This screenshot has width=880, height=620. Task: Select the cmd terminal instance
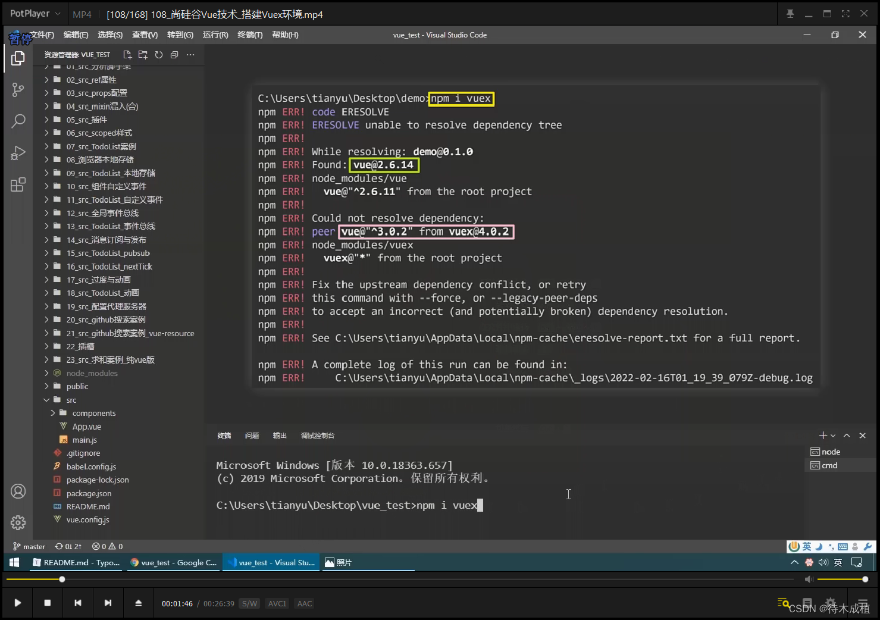(x=840, y=465)
